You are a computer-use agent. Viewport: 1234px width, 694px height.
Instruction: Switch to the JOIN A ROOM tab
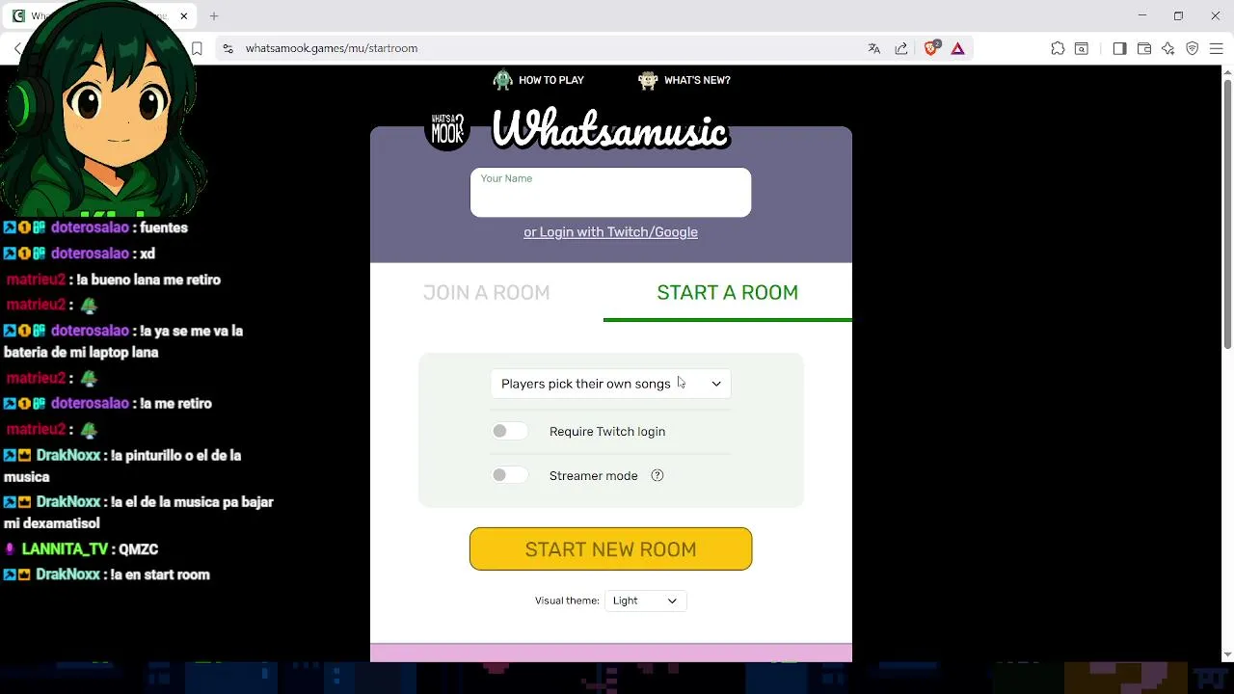click(487, 293)
